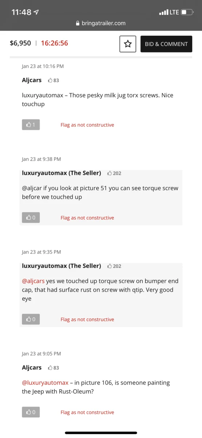This screenshot has width=202, height=438.
Task: Click the BID & COMMENT button
Action: [166, 44]
